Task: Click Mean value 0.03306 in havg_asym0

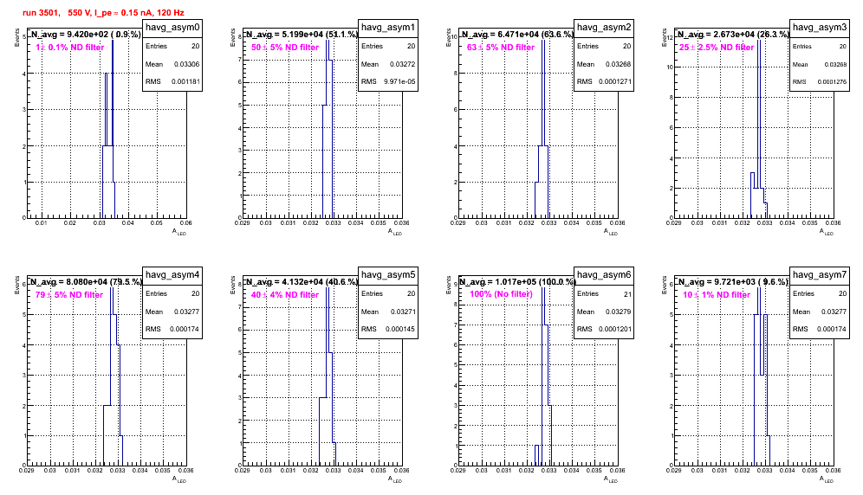Action: [186, 64]
